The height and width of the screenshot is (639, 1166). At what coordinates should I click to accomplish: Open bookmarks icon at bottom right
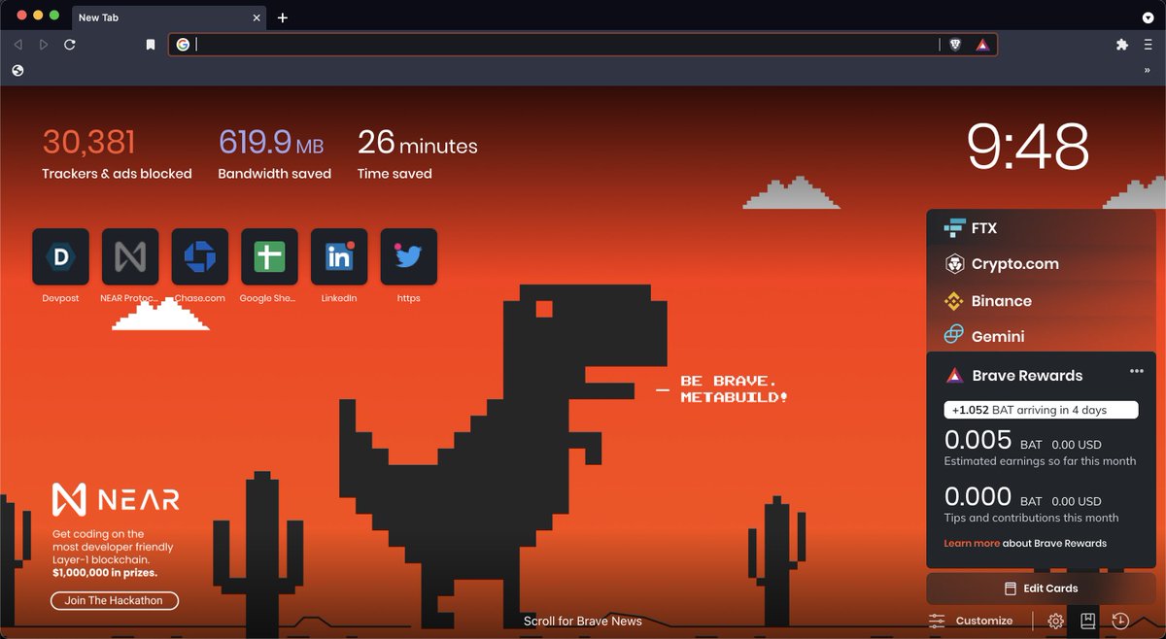(1088, 621)
